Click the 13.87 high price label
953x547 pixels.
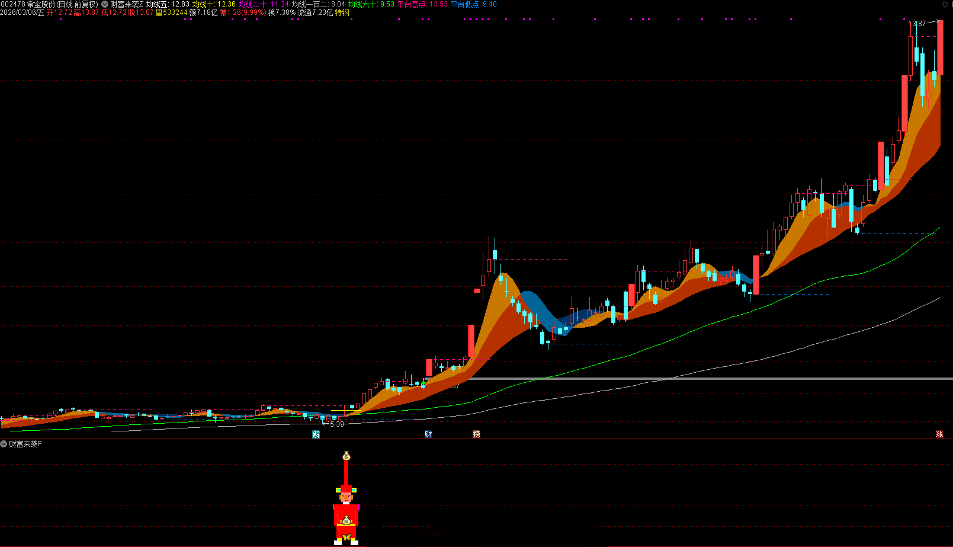916,24
